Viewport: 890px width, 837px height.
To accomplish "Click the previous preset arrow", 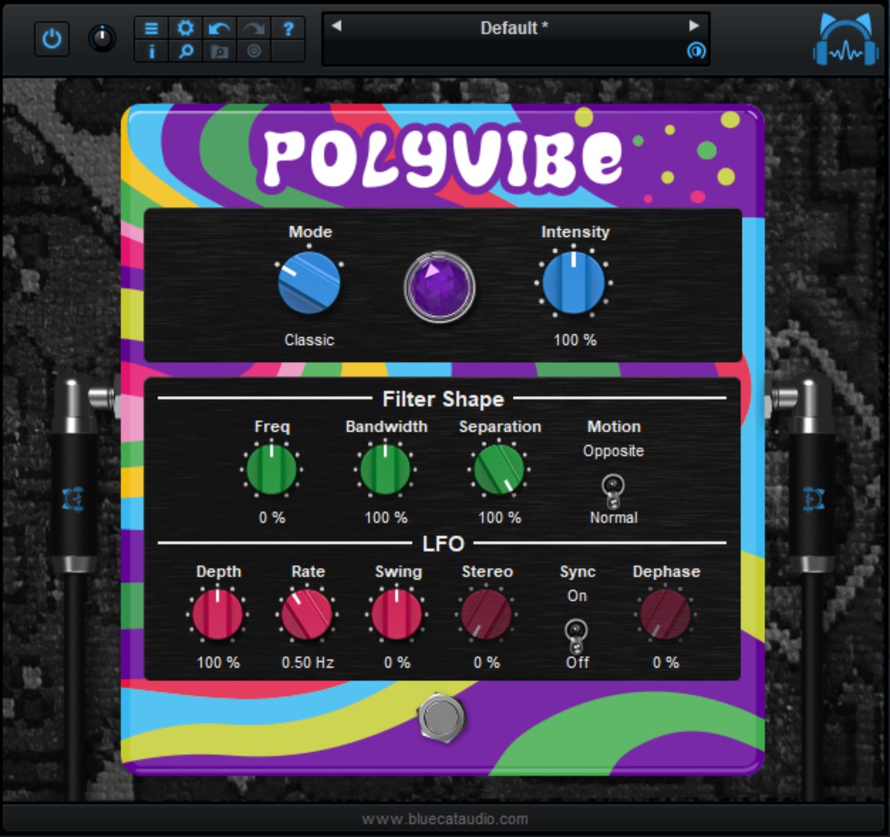I will (x=336, y=25).
